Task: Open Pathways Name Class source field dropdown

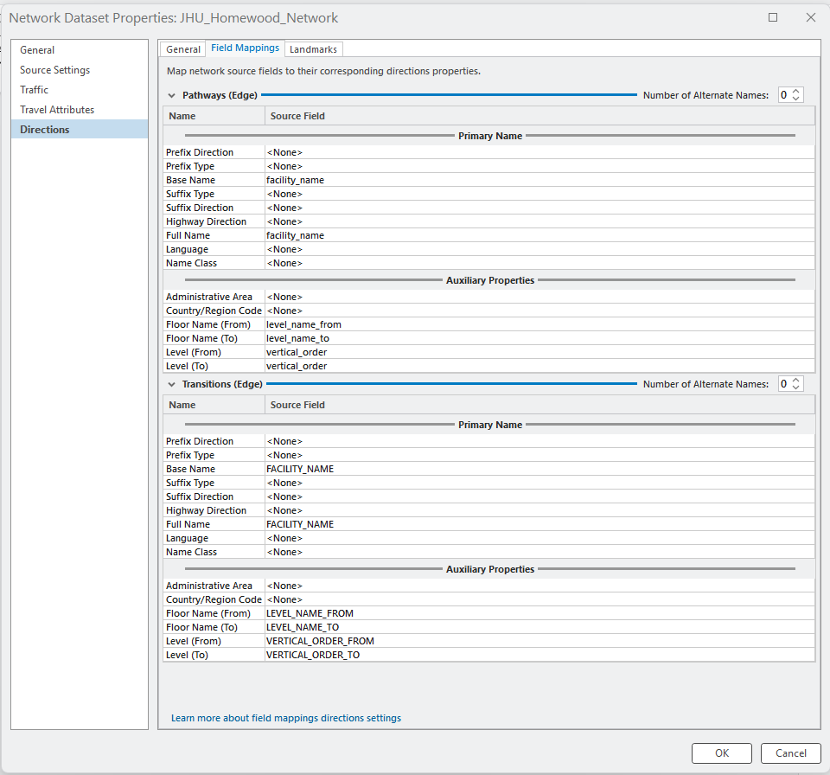Action: tap(539, 263)
